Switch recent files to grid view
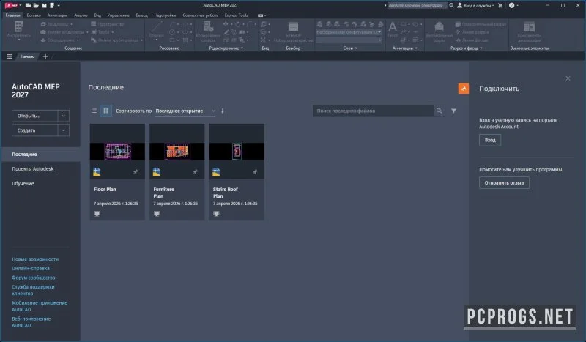The height and width of the screenshot is (342, 586). pos(105,111)
